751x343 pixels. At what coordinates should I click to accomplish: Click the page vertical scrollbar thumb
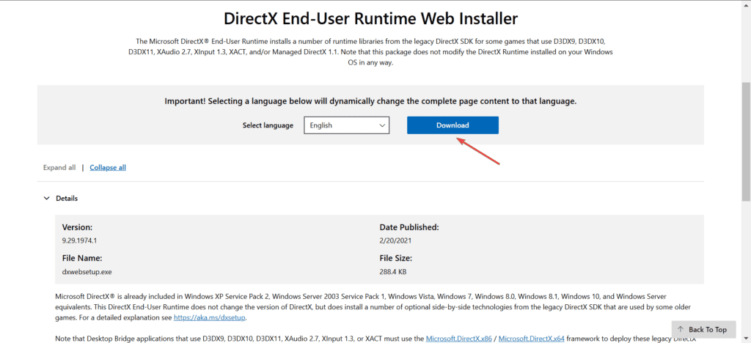tap(746, 141)
